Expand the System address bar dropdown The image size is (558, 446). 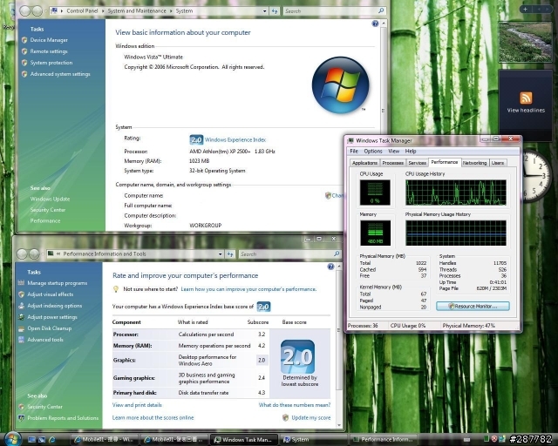(x=264, y=11)
